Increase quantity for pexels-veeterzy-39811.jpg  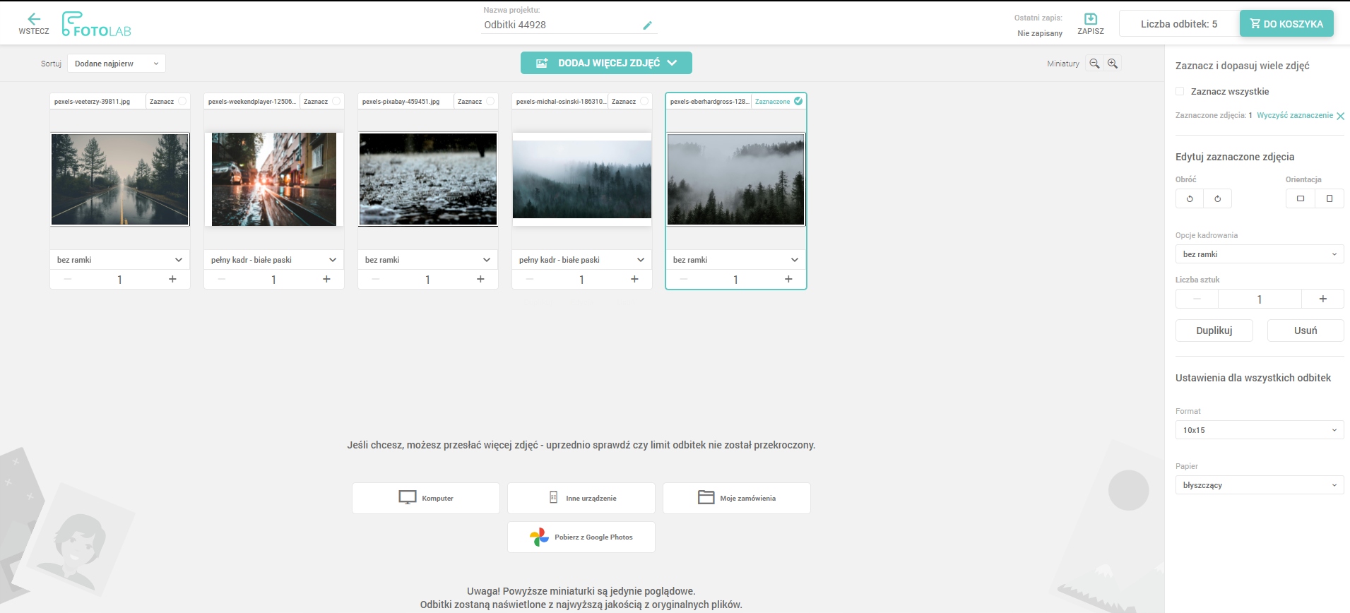click(x=172, y=279)
